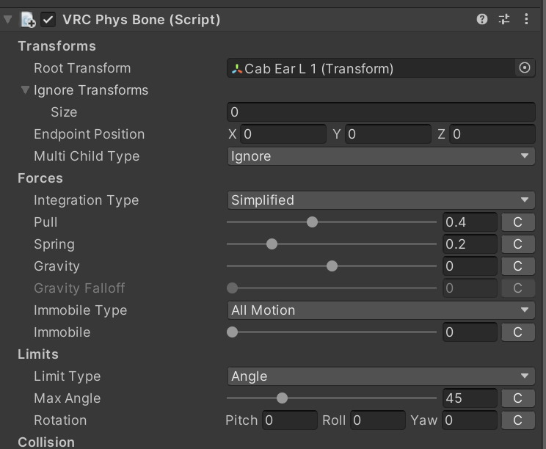The height and width of the screenshot is (449, 546).
Task: Click the Rotation Pitch input field
Action: tap(289, 420)
